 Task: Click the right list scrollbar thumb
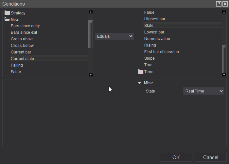click(224, 59)
